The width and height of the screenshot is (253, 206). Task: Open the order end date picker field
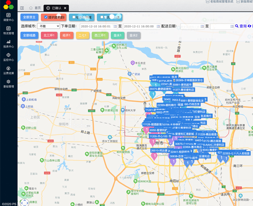tap(138, 26)
